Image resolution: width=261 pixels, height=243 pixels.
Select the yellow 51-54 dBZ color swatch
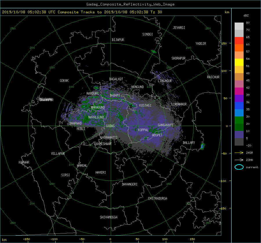click(239, 62)
